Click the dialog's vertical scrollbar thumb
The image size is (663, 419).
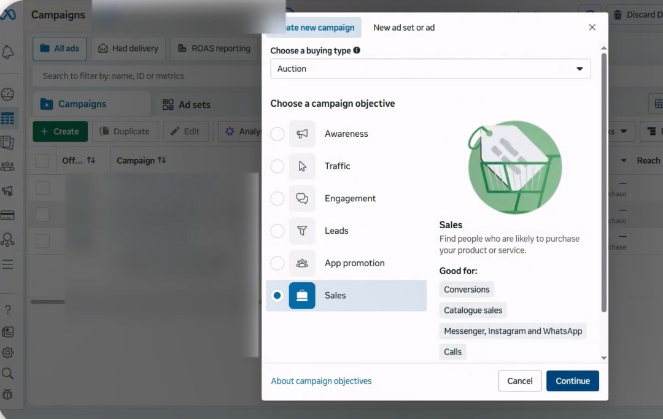[604, 182]
